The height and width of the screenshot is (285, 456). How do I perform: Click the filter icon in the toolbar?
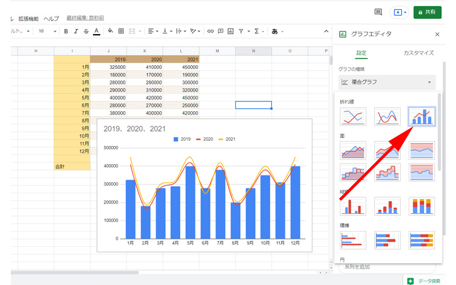241,31
